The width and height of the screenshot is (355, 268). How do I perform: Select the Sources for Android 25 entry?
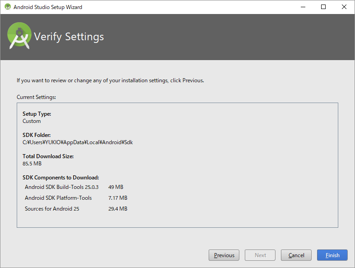(52, 209)
